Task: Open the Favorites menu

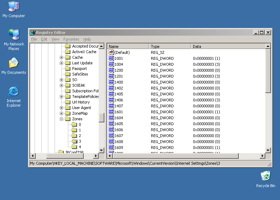Action: click(x=71, y=39)
